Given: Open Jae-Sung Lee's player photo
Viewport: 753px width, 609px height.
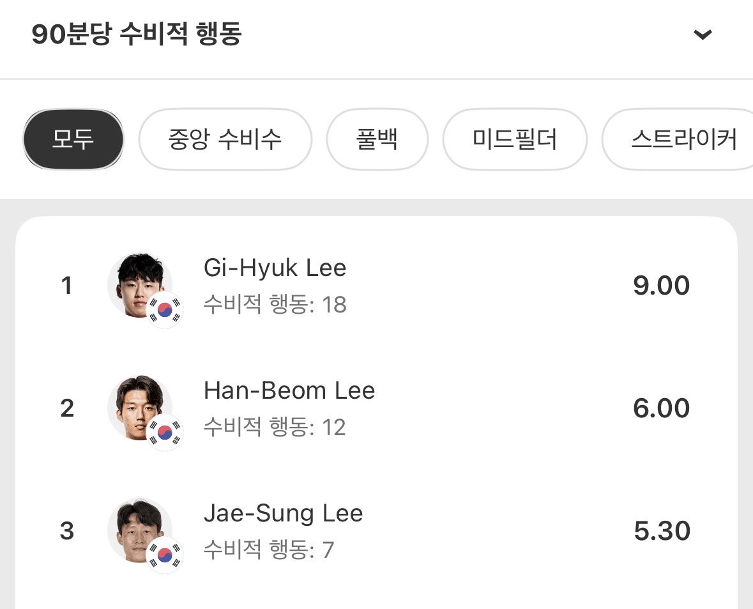Looking at the screenshot, I should pyautogui.click(x=139, y=530).
